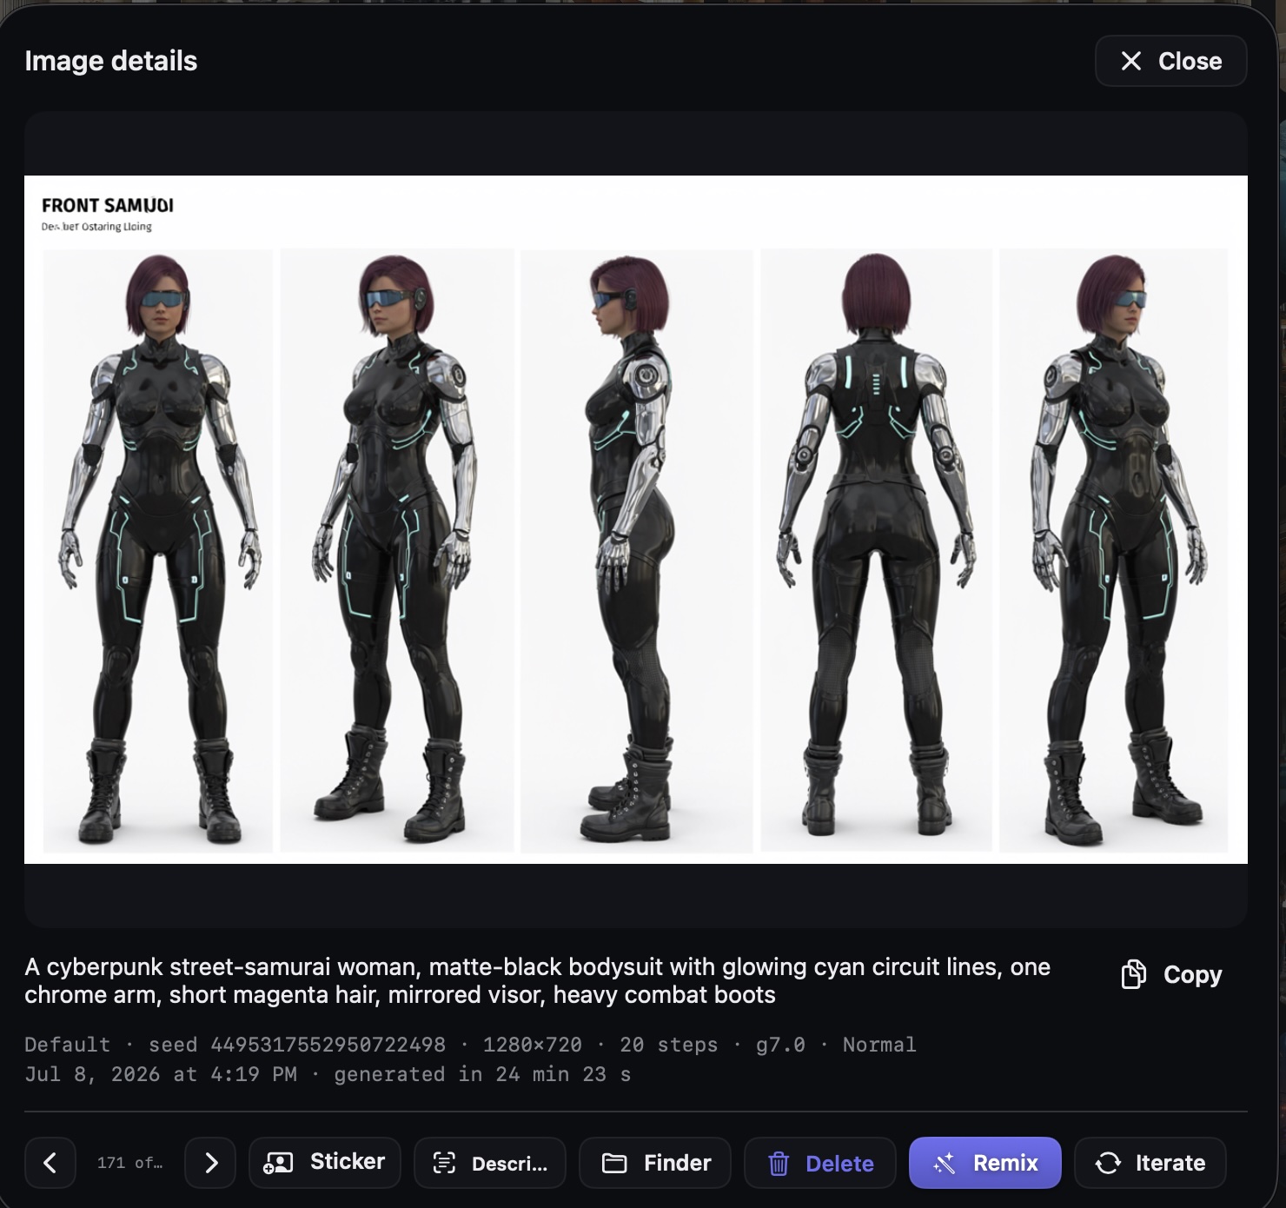Click the back-view character panel
Image resolution: width=1286 pixels, height=1208 pixels.
click(876, 550)
